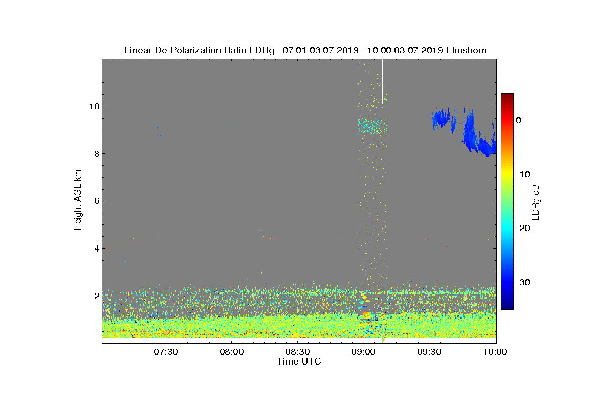Click the yellow band of the colorbar
Screen dimensions: 614x409
pyautogui.click(x=507, y=174)
